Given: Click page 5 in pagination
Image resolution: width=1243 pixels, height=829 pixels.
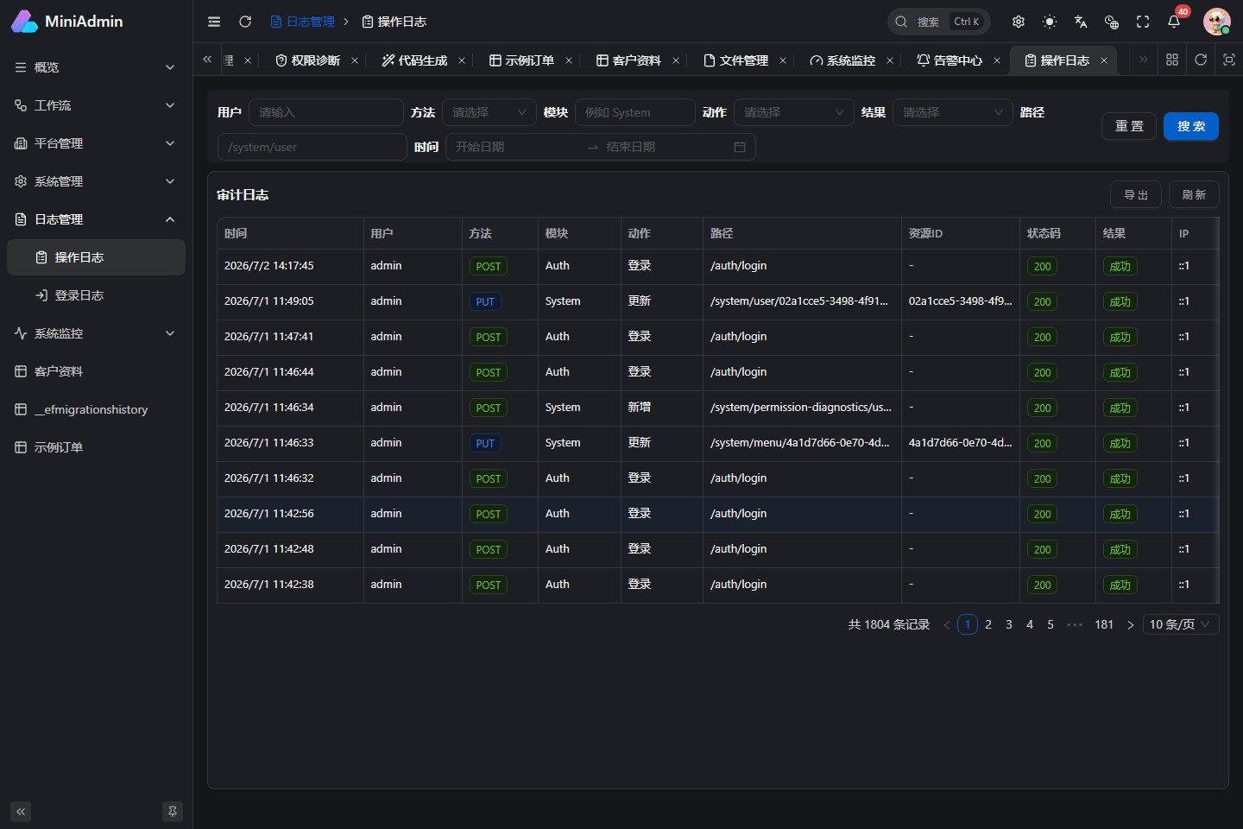Looking at the screenshot, I should tap(1051, 624).
